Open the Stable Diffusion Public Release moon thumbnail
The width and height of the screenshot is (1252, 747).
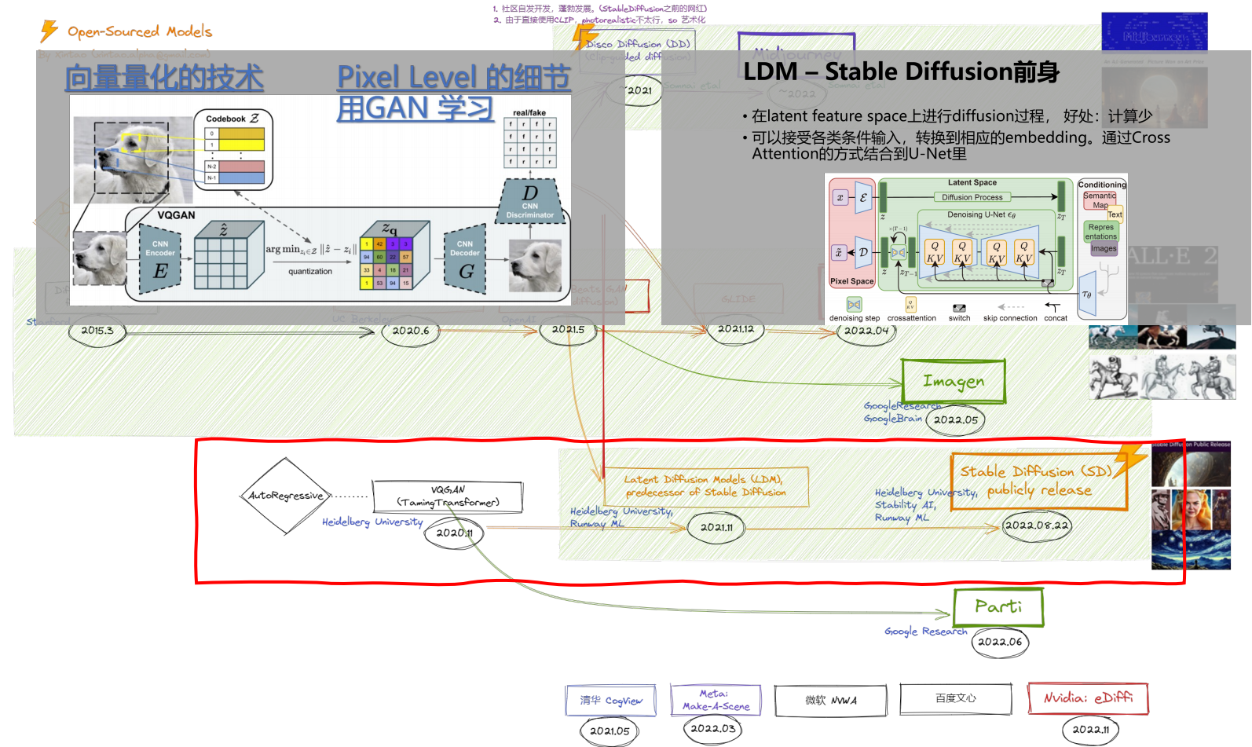1191,464
